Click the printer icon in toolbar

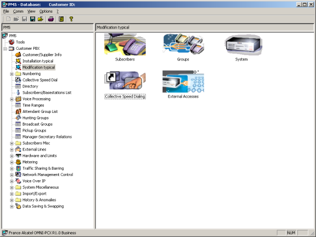click(x=51, y=19)
